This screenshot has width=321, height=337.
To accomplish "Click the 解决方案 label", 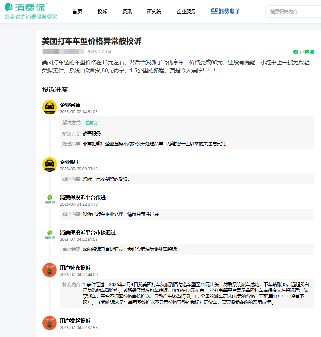I will click(x=71, y=134).
